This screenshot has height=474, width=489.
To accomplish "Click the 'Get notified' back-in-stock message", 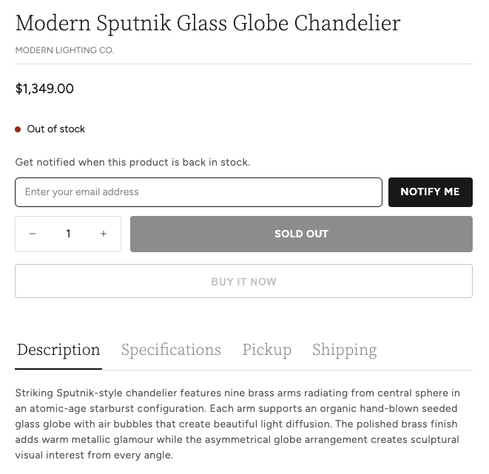I will tap(132, 162).
